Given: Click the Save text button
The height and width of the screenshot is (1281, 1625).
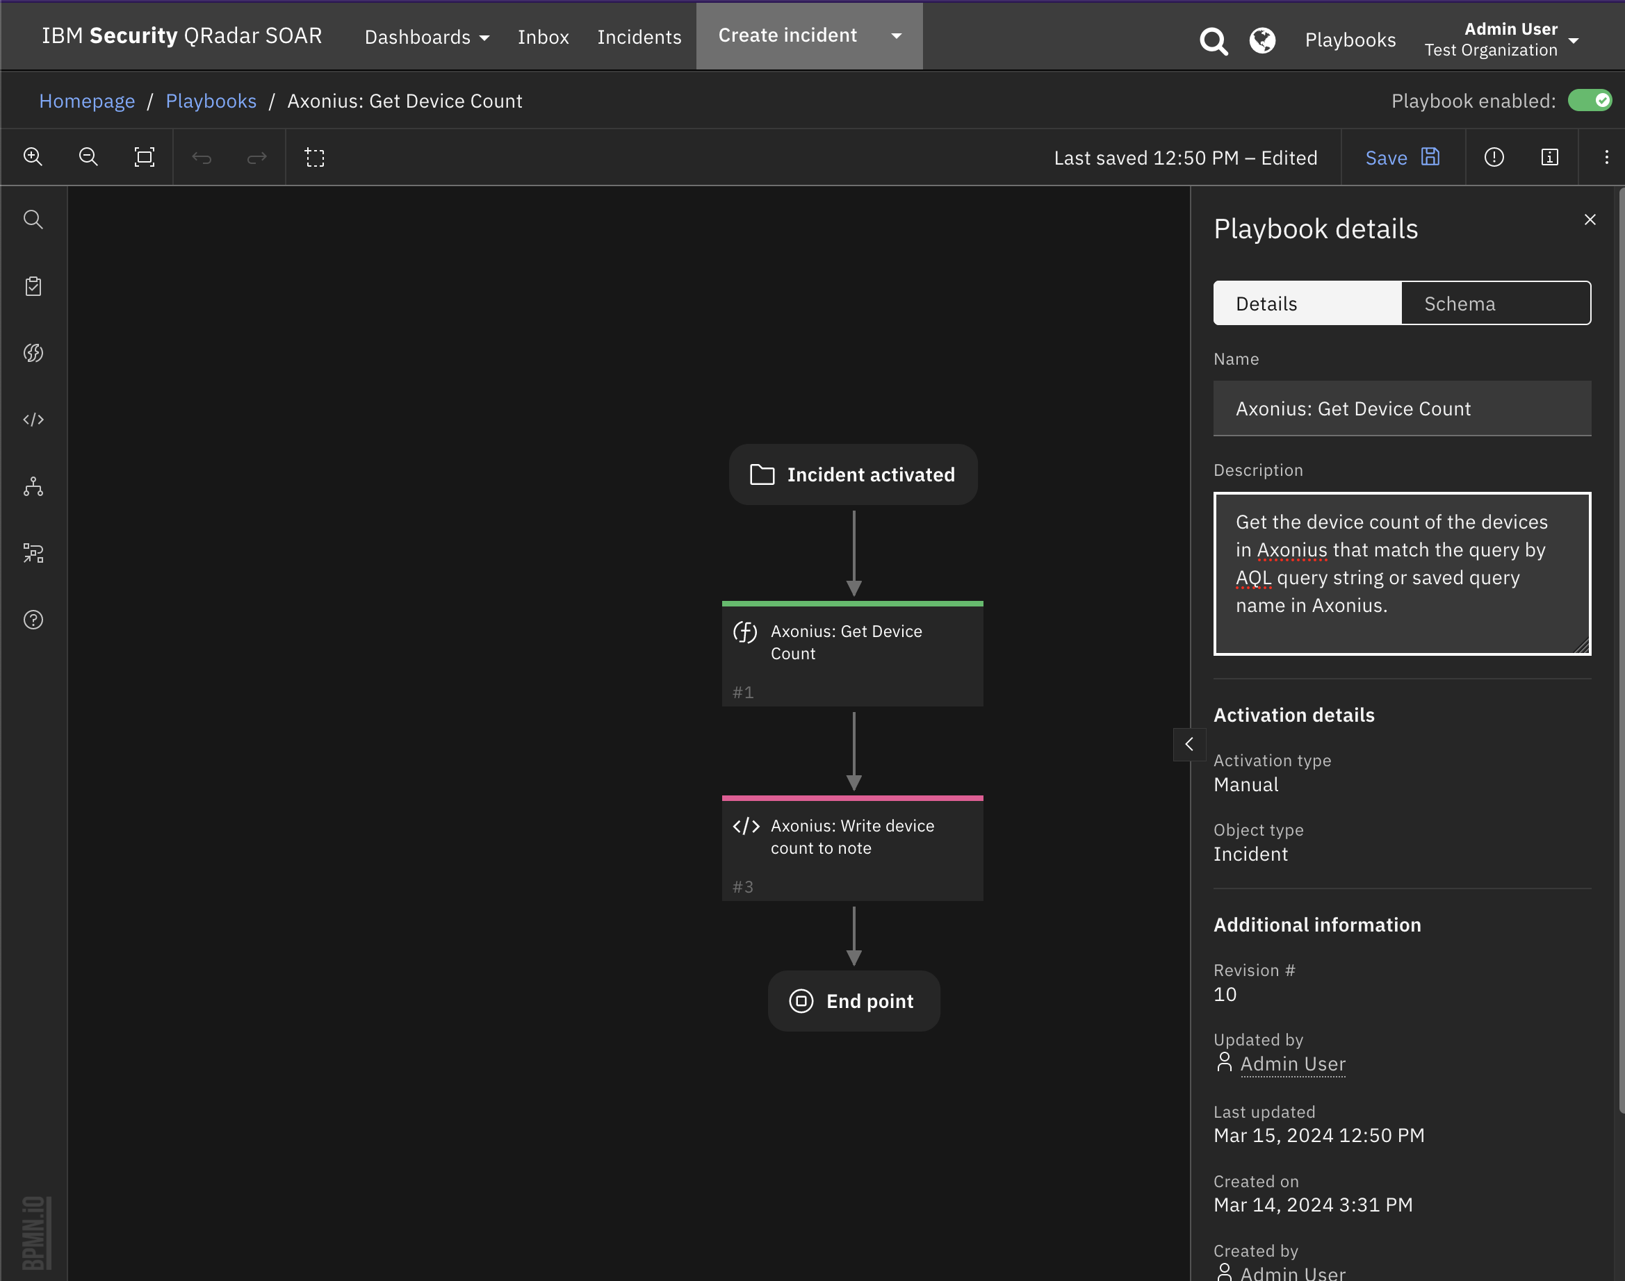Looking at the screenshot, I should point(1386,158).
